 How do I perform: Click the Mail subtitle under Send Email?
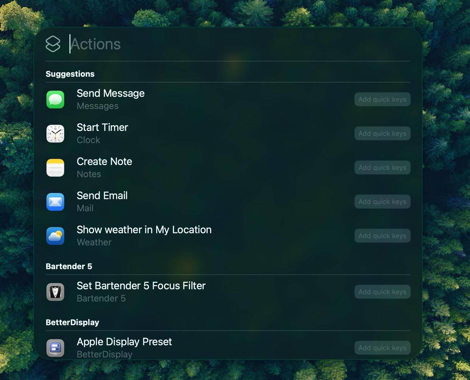[85, 208]
